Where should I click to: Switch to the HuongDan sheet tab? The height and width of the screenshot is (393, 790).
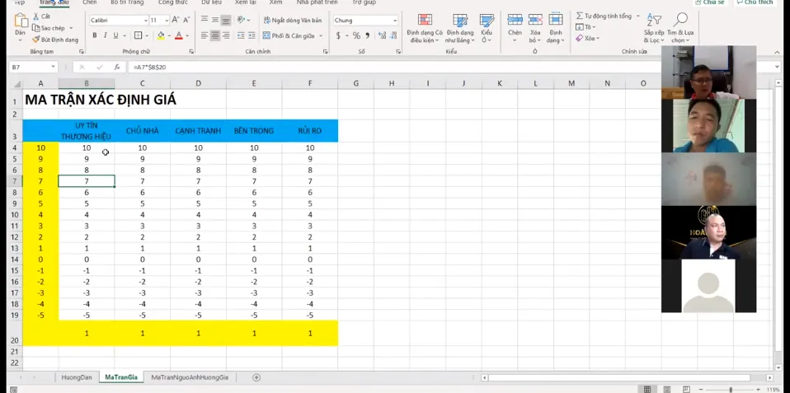(77, 377)
